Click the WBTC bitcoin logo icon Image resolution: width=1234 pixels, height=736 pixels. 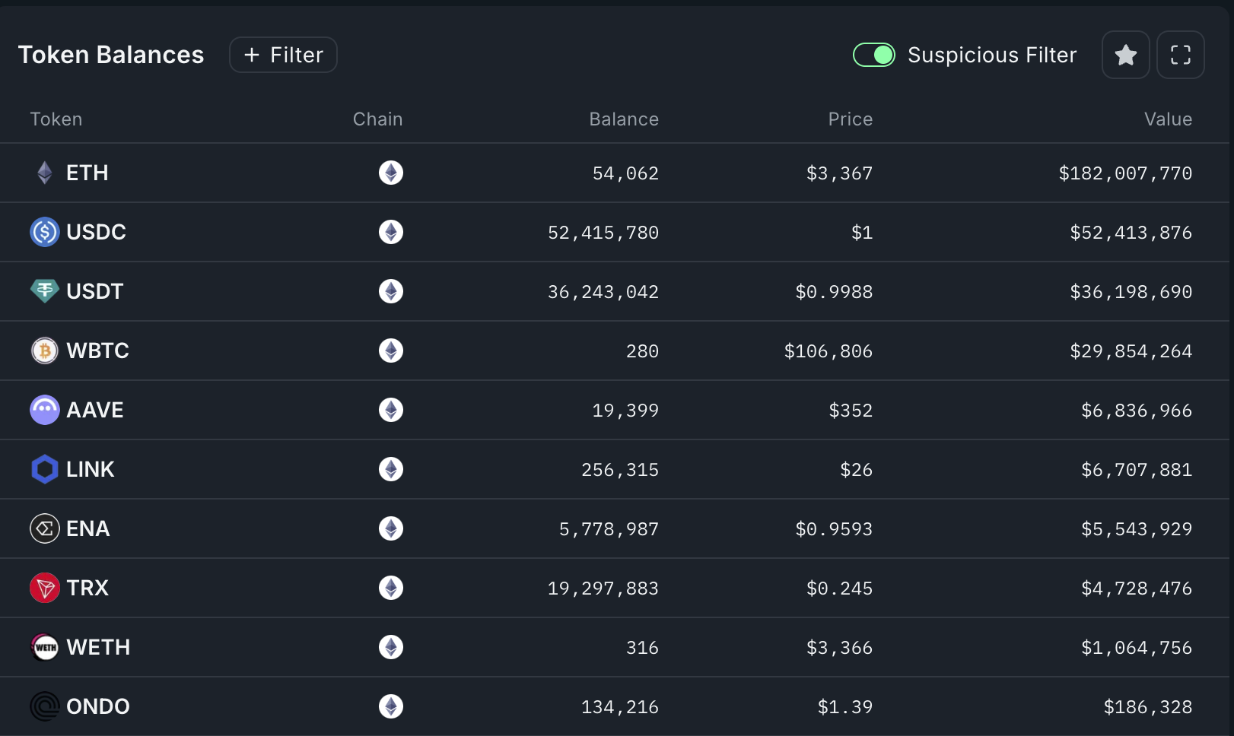(45, 351)
